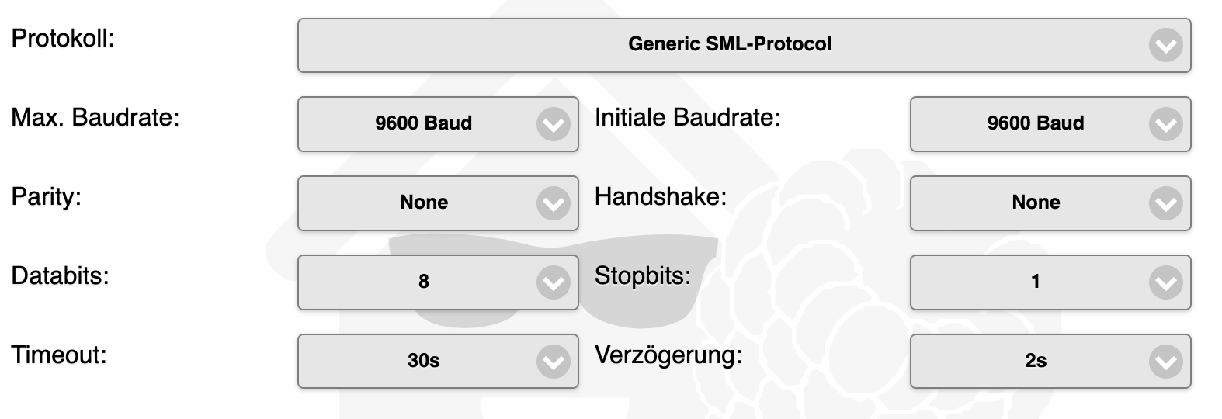Viewport: 1222px width, 419px height.
Task: Click the Initiale Baudrate label text
Action: pyautogui.click(x=687, y=117)
